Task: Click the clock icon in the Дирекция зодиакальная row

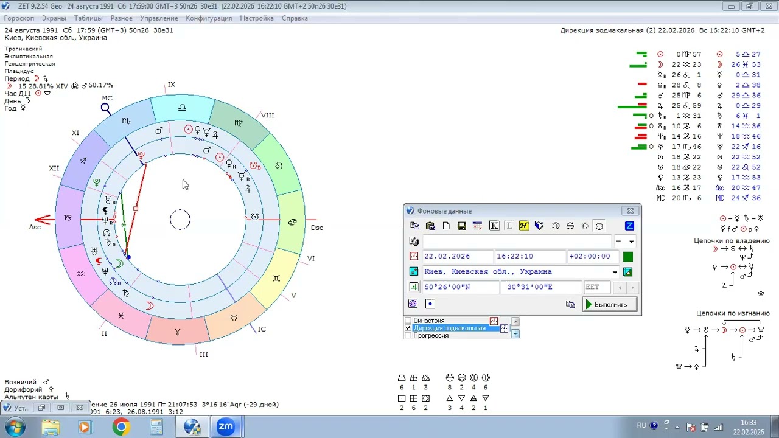Action: coord(504,328)
